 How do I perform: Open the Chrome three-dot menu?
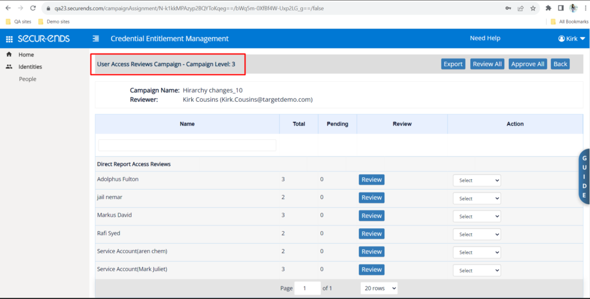585,8
